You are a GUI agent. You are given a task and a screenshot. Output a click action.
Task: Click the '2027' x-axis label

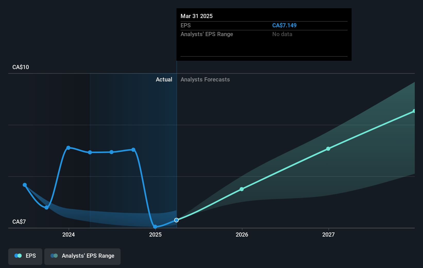(x=328, y=234)
